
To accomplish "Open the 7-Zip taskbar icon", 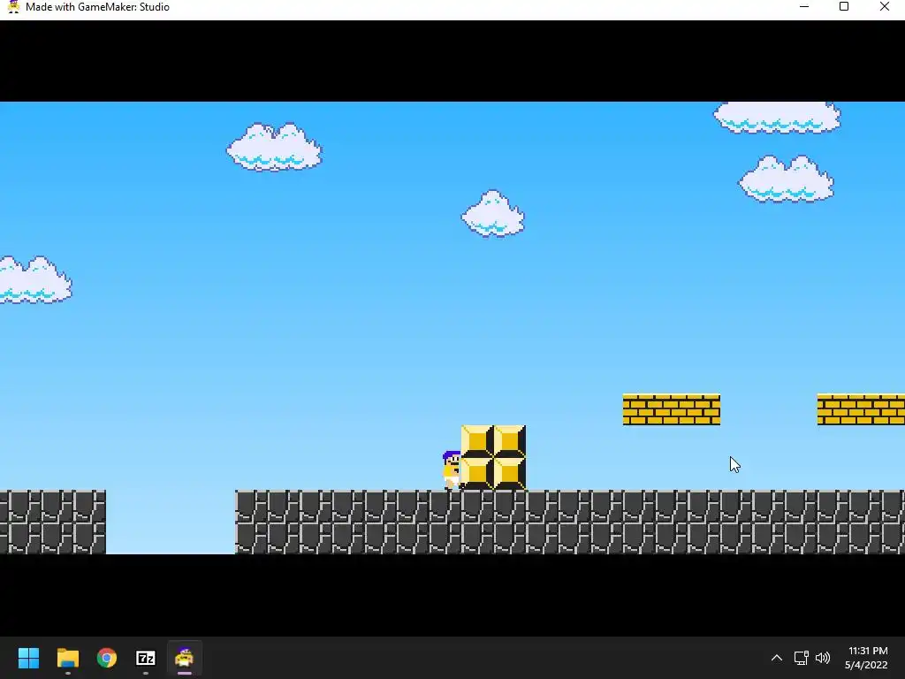I will tap(146, 658).
